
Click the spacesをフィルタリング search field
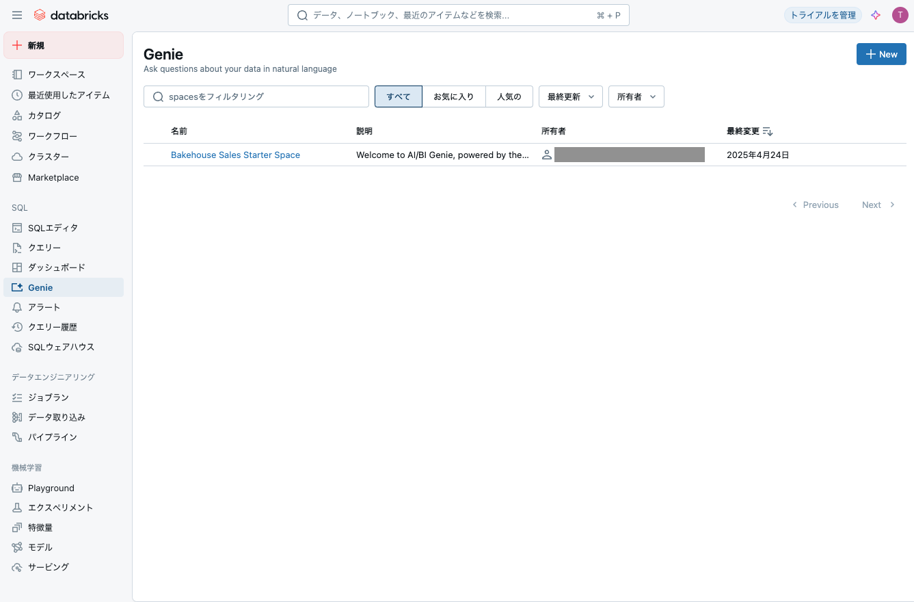tap(256, 96)
